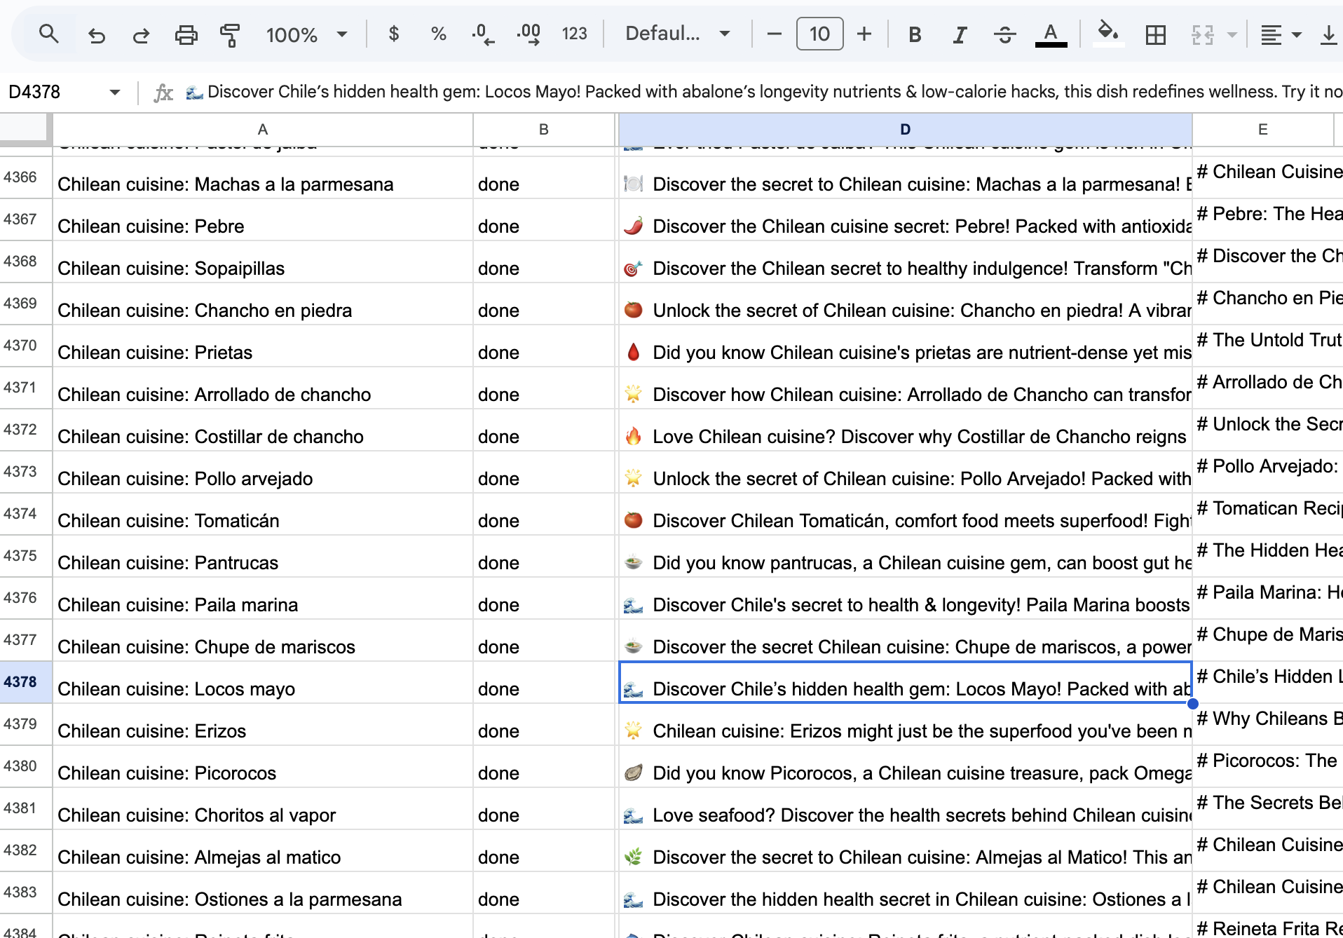Decrease font size with minus button
The height and width of the screenshot is (938, 1343).
click(774, 34)
